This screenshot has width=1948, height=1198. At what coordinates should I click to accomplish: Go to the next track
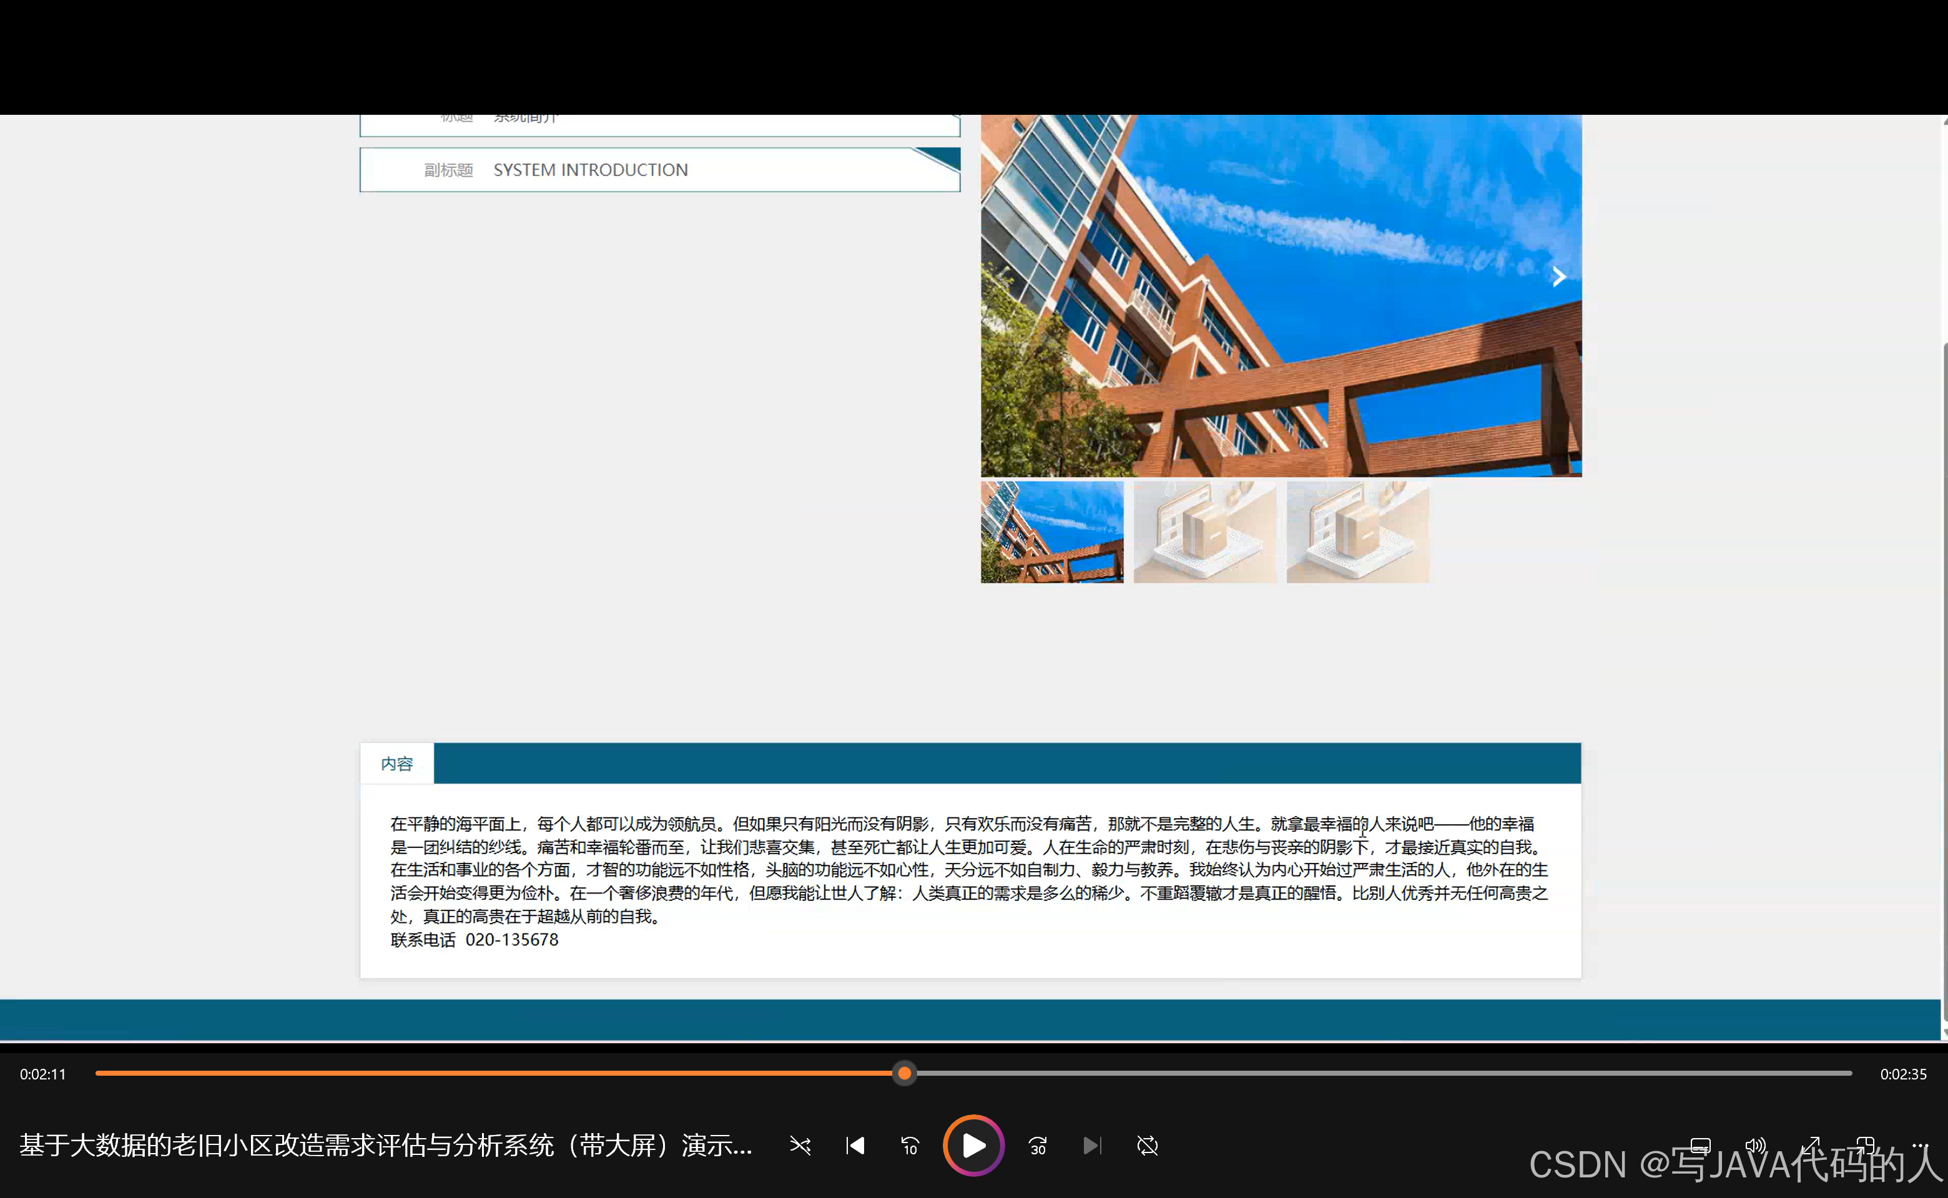(1093, 1146)
